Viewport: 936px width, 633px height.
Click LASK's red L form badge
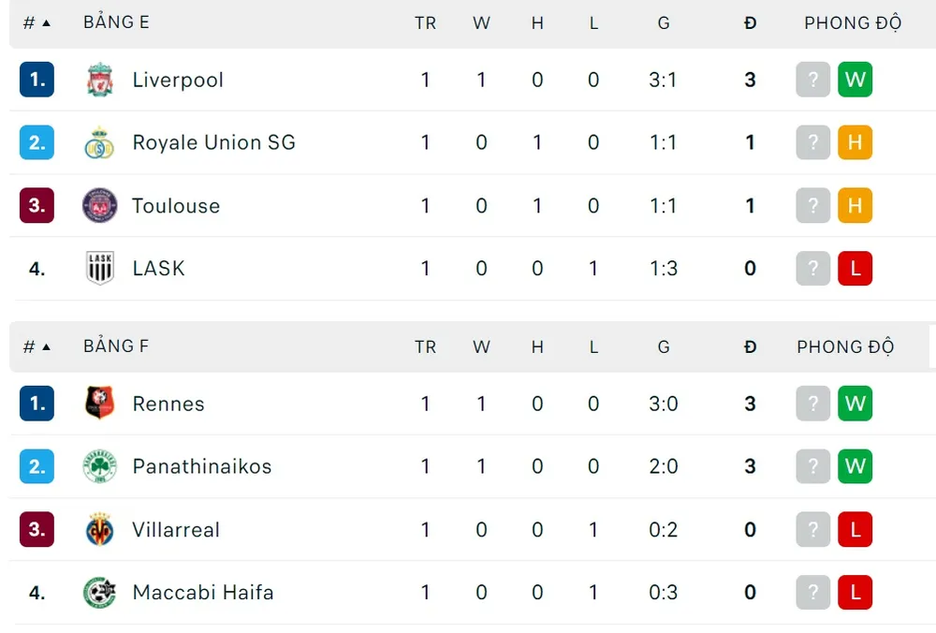855,269
